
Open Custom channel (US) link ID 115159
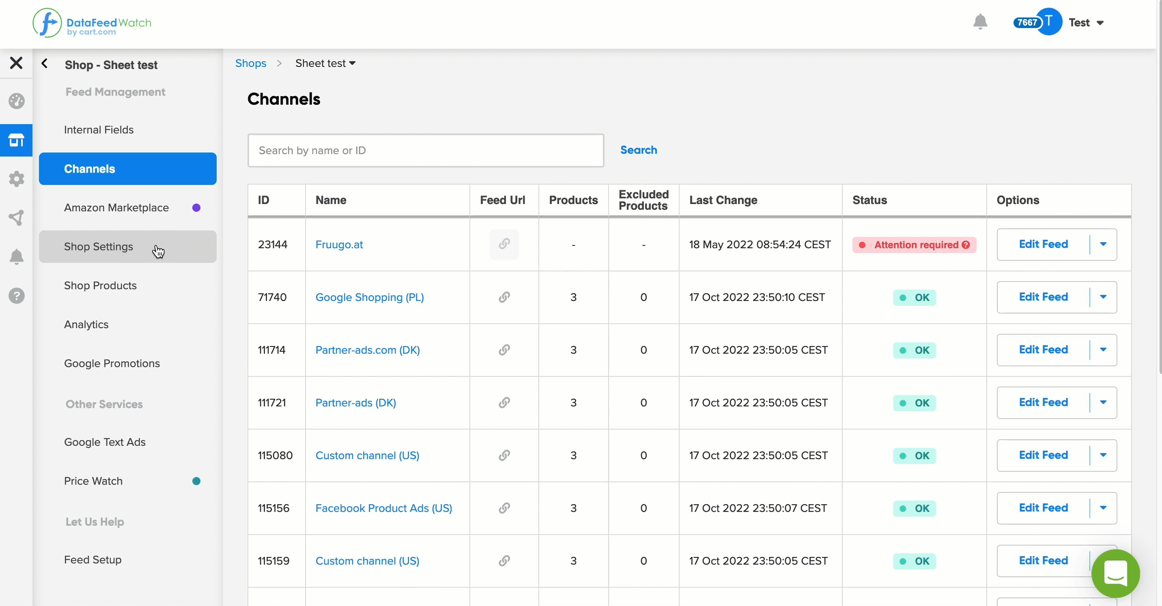click(x=367, y=561)
